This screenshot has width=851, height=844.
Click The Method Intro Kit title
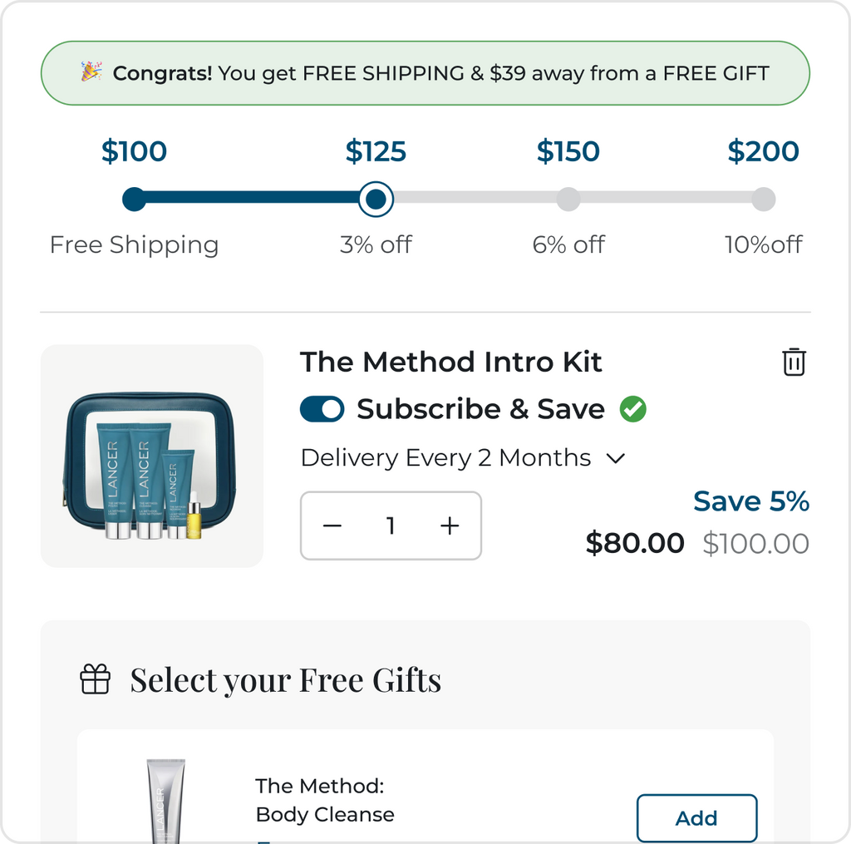pos(450,363)
